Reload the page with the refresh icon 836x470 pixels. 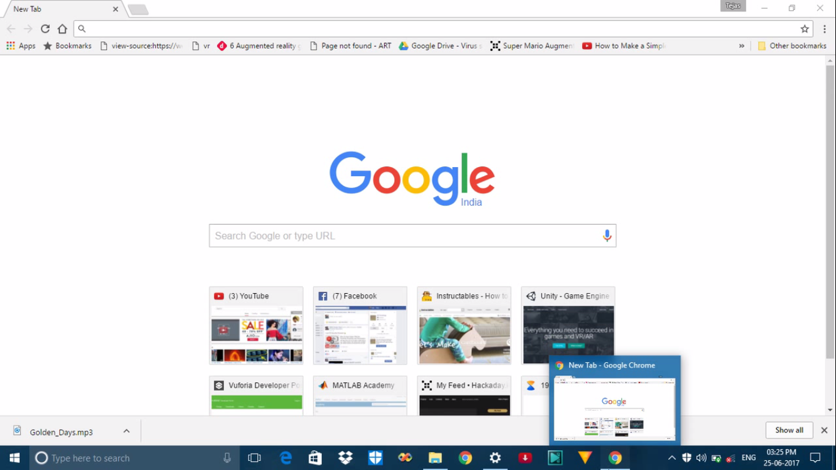click(x=45, y=29)
